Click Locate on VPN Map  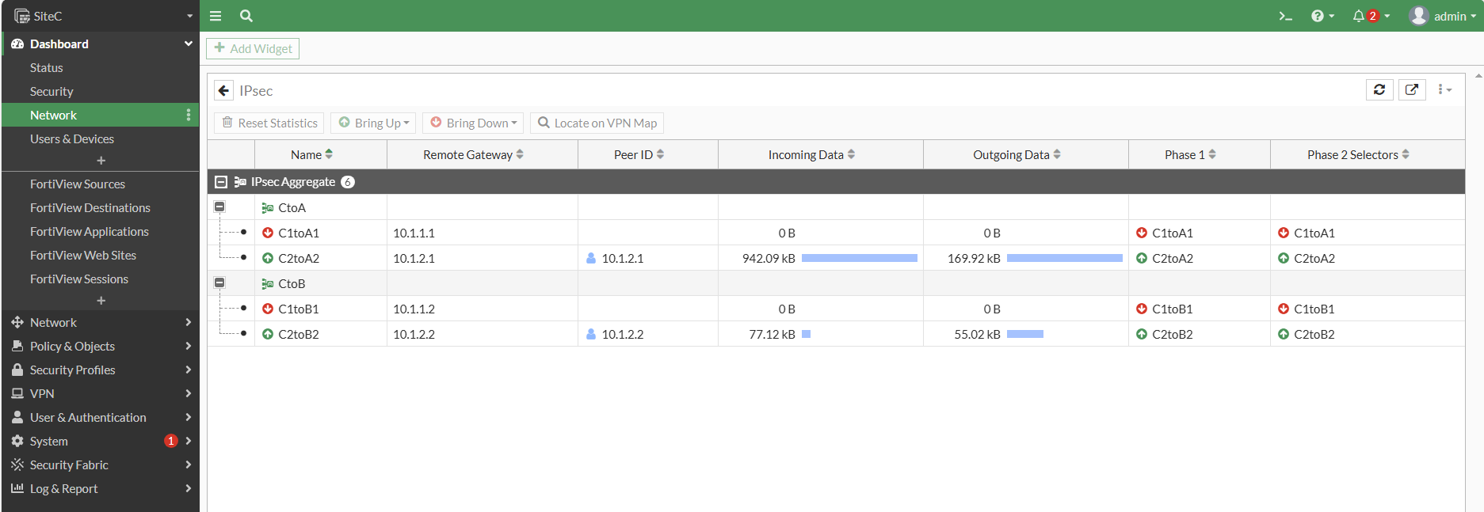(x=597, y=123)
